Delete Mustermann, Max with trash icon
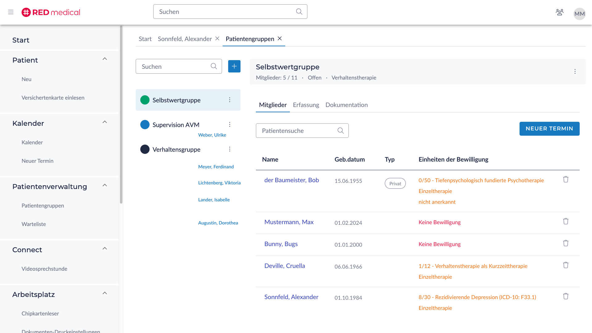 point(565,221)
